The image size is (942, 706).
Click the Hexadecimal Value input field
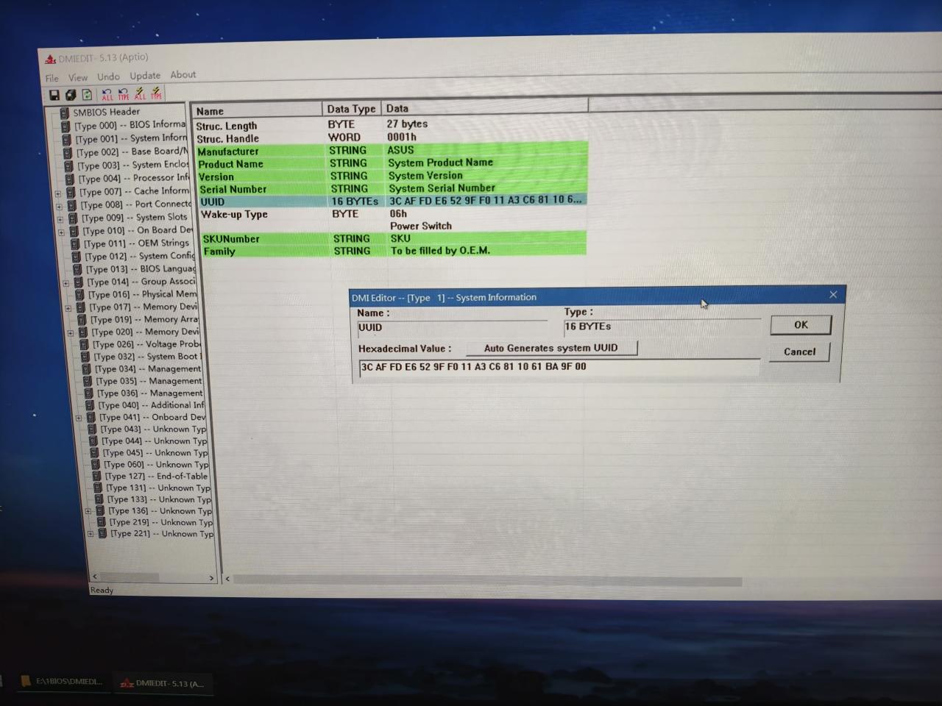(559, 368)
